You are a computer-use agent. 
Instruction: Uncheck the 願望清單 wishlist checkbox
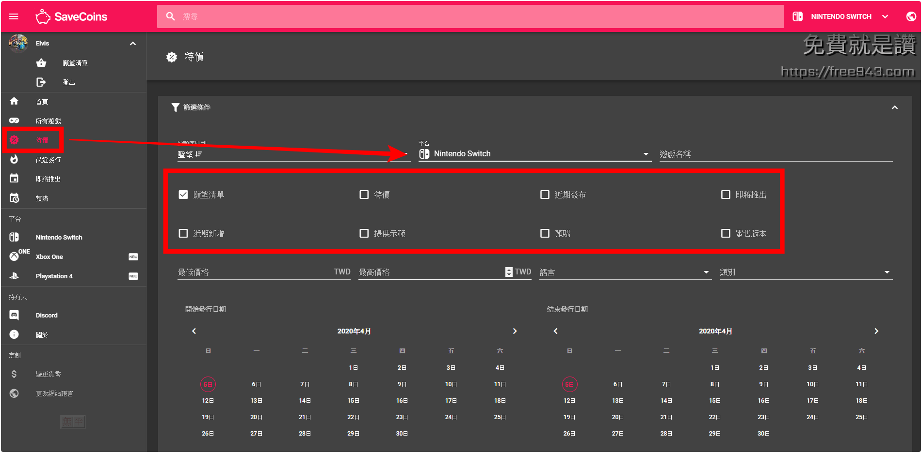[183, 195]
